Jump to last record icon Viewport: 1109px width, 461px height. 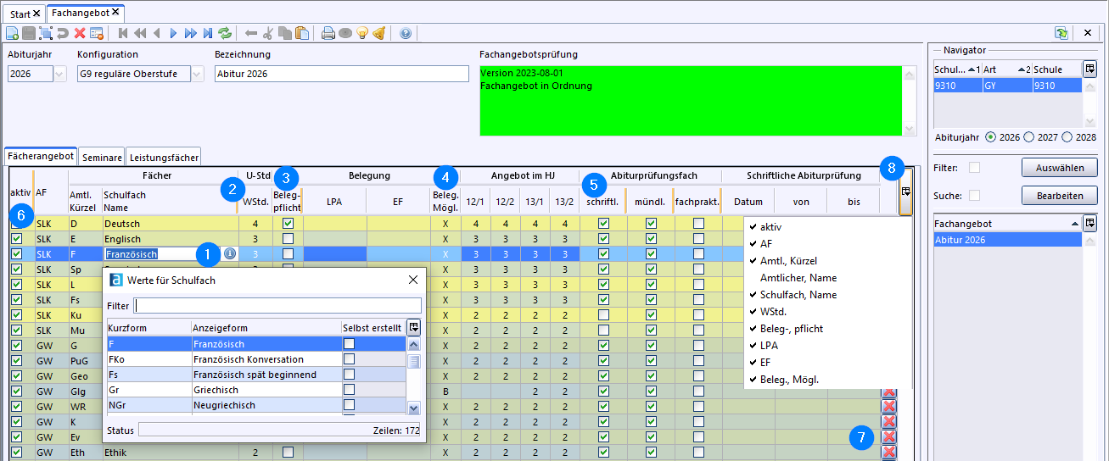point(208,33)
